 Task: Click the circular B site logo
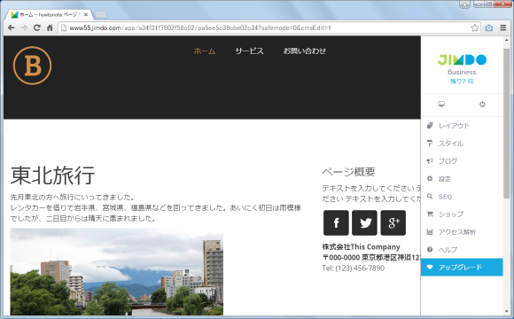32,66
